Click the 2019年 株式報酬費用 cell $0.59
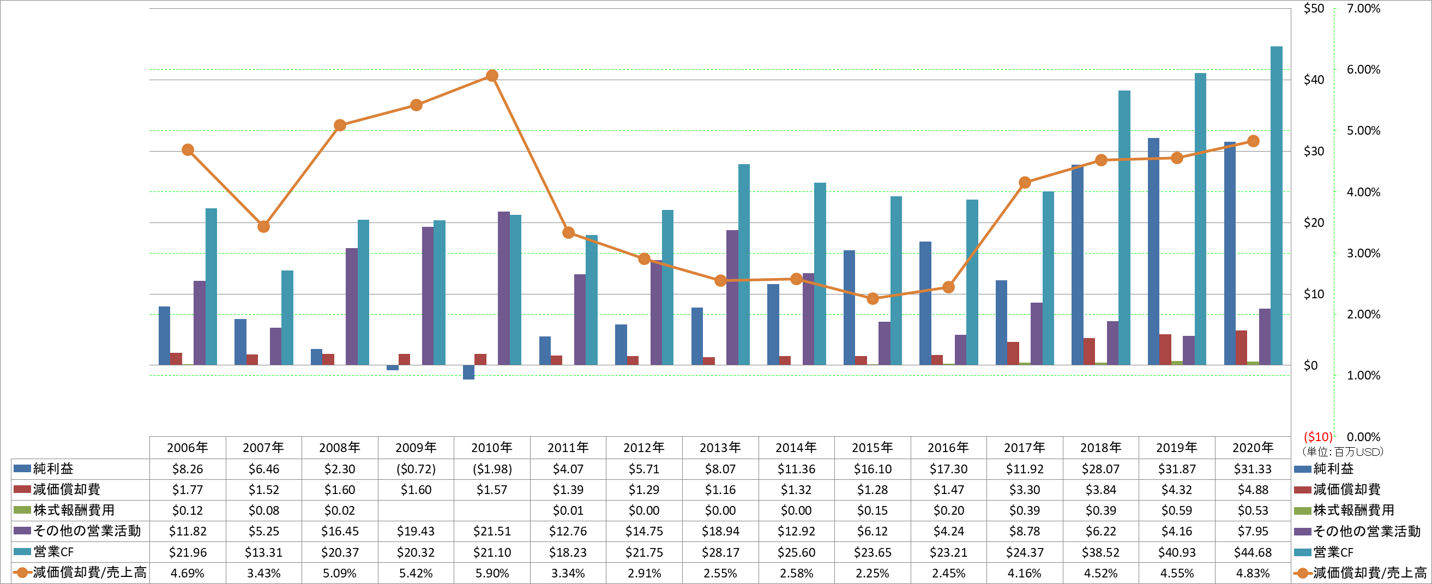 point(1176,510)
